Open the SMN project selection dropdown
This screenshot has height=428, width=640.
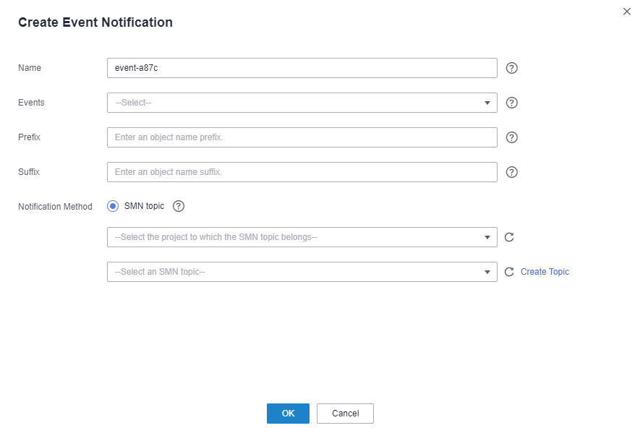point(302,237)
